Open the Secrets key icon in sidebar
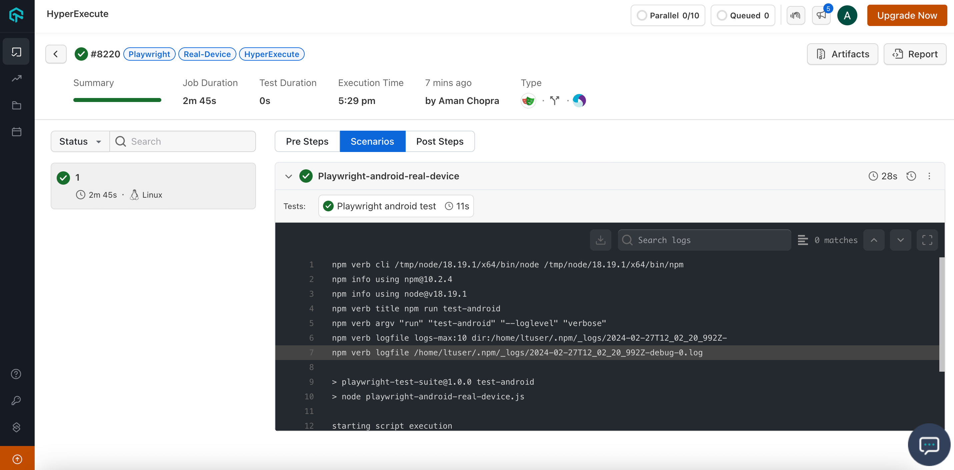 (x=16, y=400)
